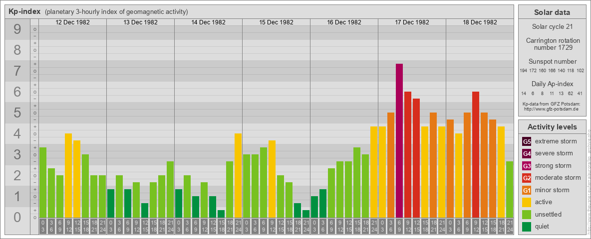Click the G3 strong storm color swatch
Image resolution: width=591 pixels, height=239 pixels.
[x=527, y=166]
